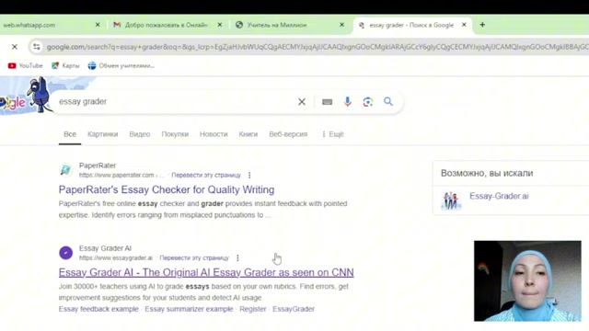Open PaperRater's Essay Checker result link
Image resolution: width=589 pixels, height=331 pixels.
click(167, 189)
